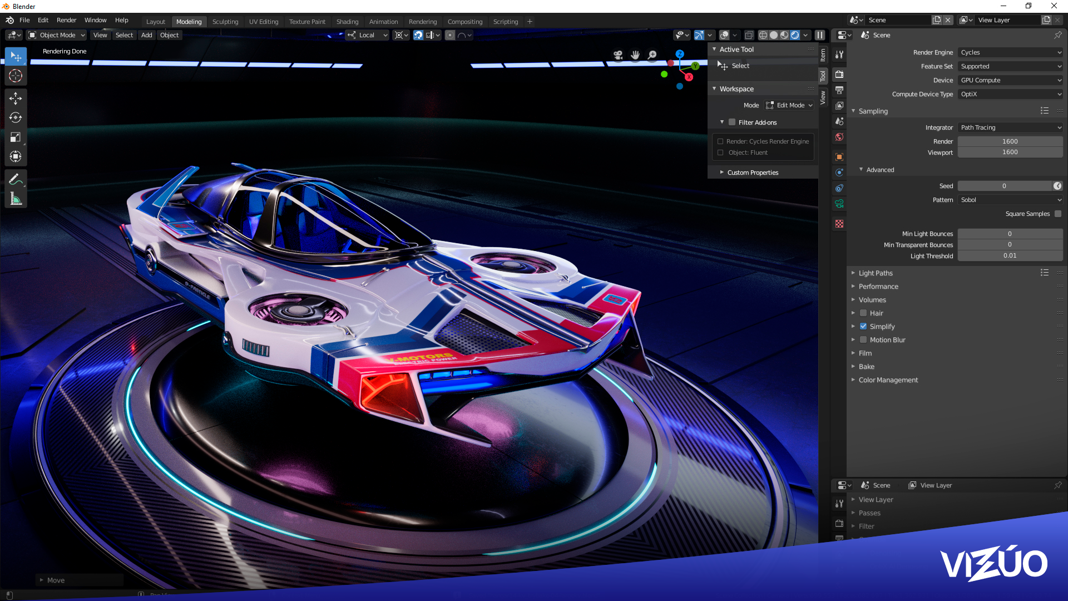Expand the Custom Properties section

pyautogui.click(x=752, y=173)
